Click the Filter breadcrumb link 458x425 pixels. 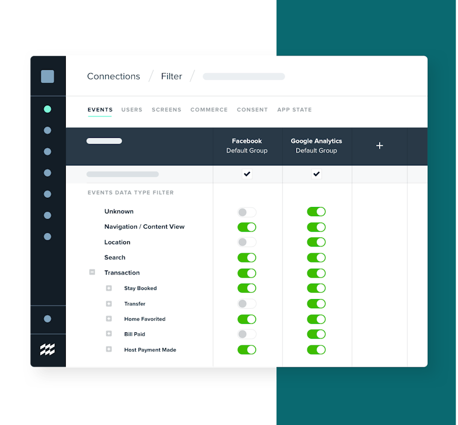click(x=171, y=77)
